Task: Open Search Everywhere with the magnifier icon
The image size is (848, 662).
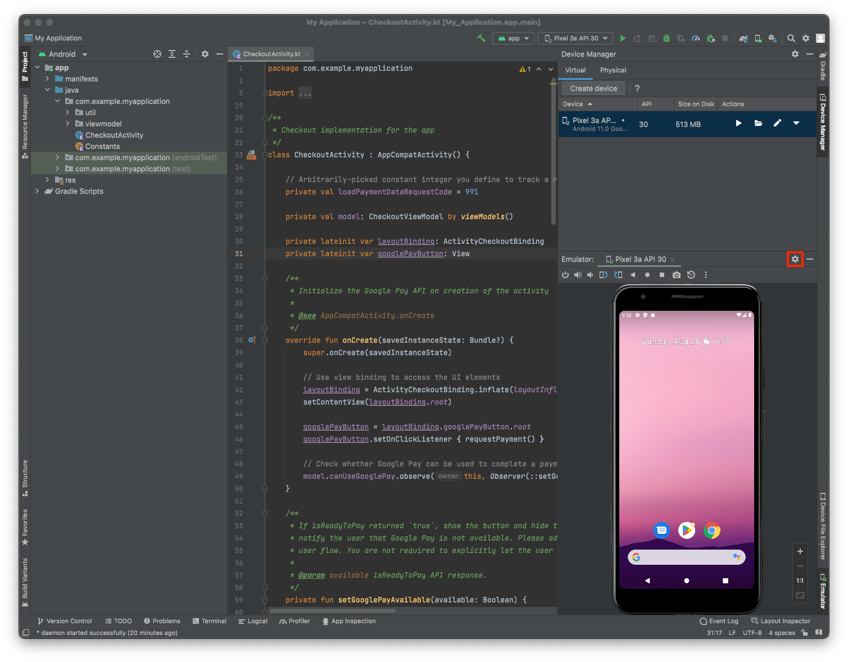Action: [x=791, y=38]
